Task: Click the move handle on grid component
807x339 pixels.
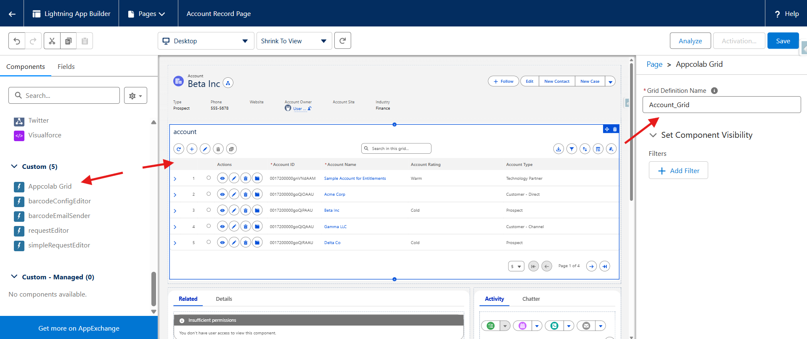Action: click(607, 129)
